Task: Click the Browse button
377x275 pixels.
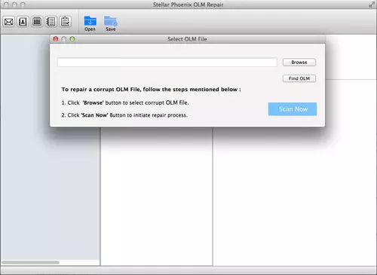Action: click(299, 63)
